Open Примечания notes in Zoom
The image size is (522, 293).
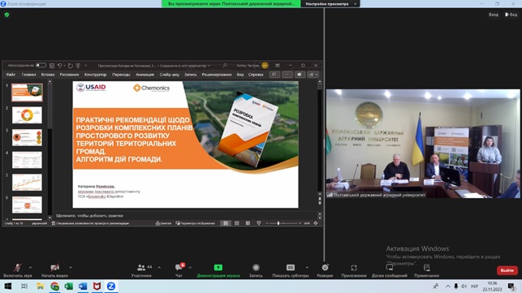[x=426, y=270]
